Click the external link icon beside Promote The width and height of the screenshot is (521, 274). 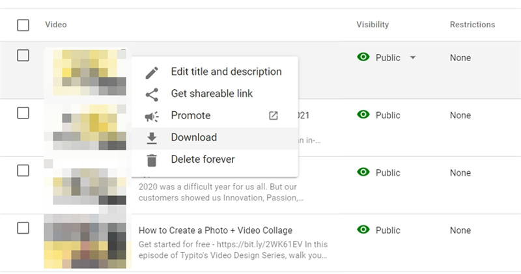[x=274, y=116]
